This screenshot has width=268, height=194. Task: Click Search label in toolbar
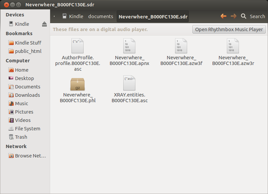tap(257, 16)
